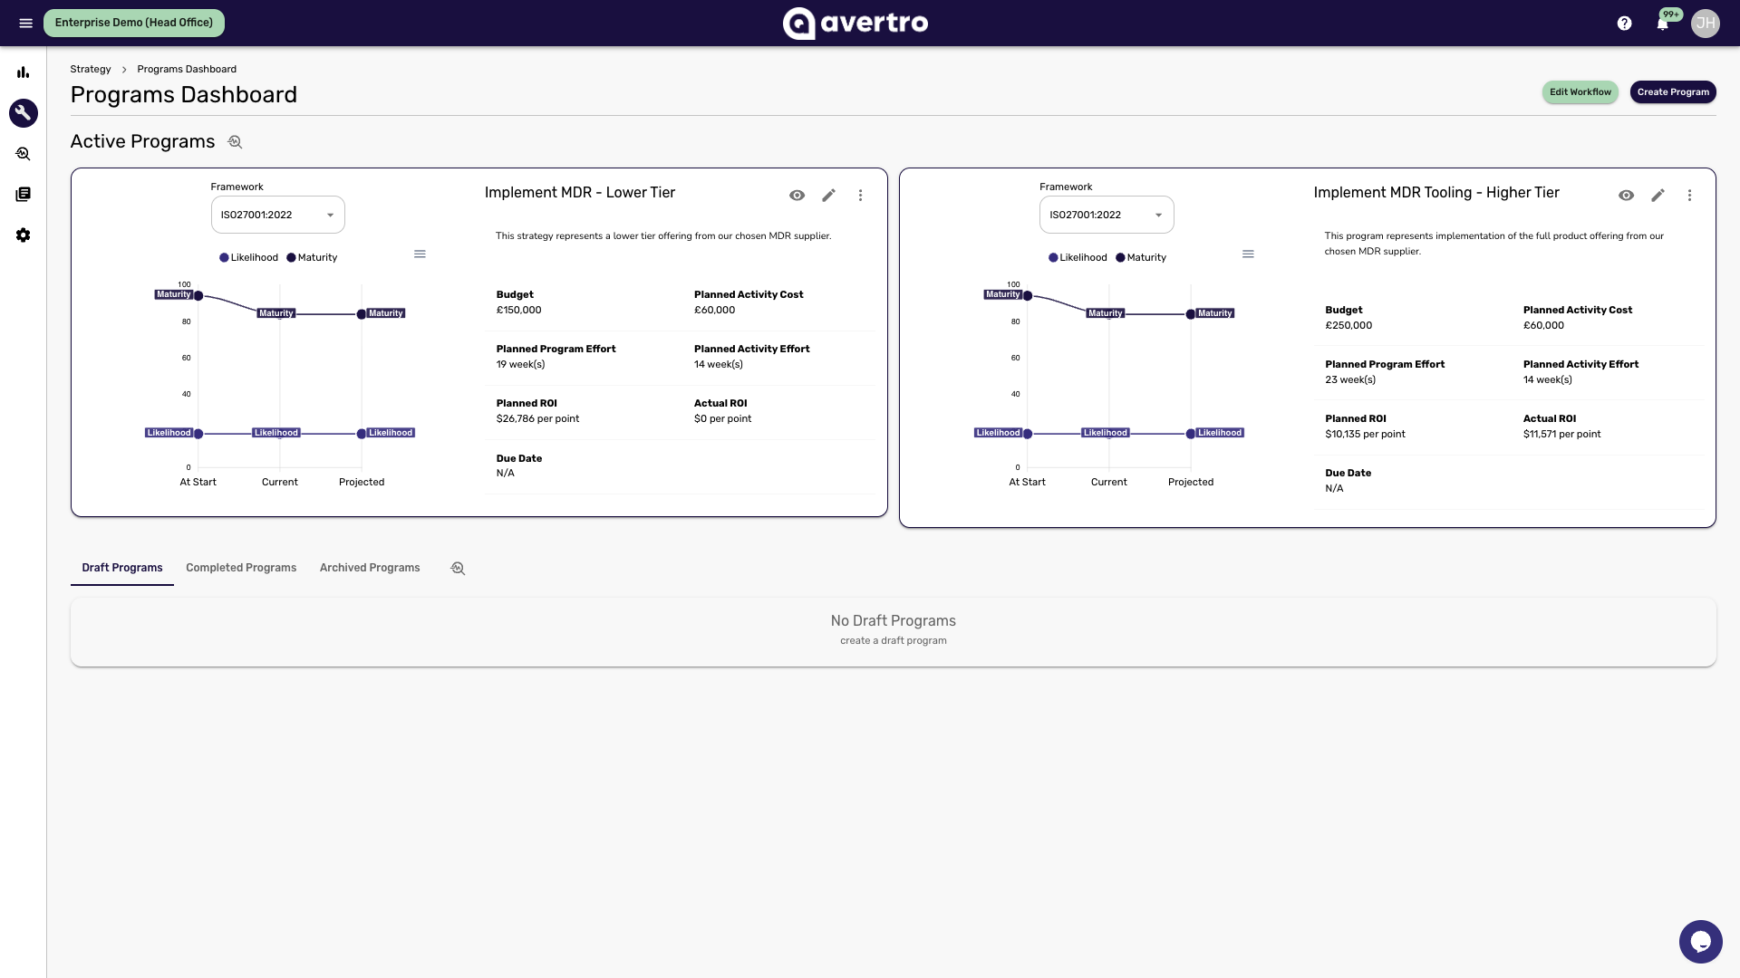Toggle Maturity series in Higher Tier chart
Screen dimensions: 1740x978
click(x=1140, y=258)
